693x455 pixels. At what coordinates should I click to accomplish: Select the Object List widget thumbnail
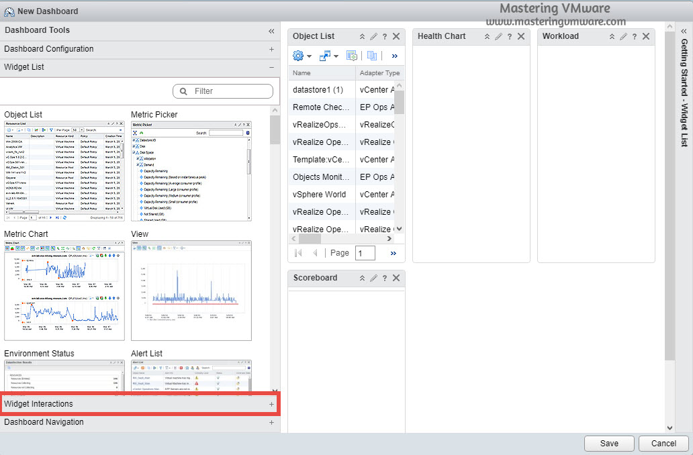(64, 171)
